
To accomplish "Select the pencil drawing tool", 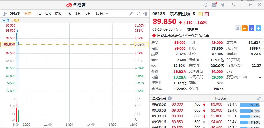I will 131,14.
